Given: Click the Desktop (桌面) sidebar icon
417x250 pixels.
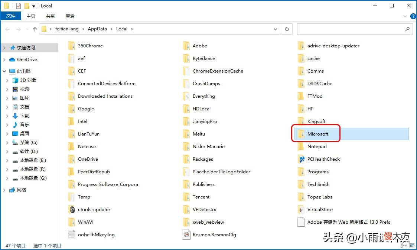Looking at the screenshot, I should point(15,133).
